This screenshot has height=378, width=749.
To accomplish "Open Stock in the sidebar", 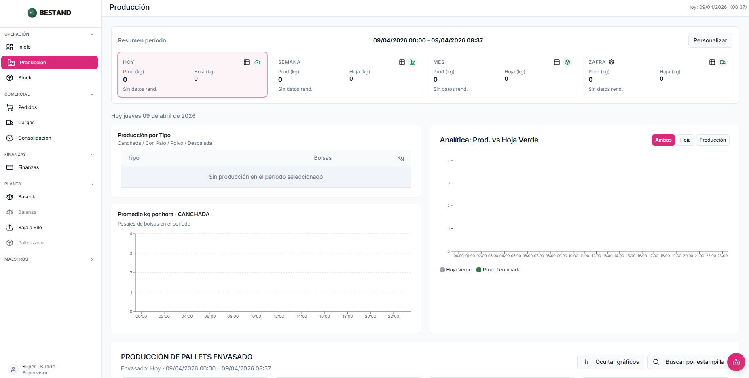I will pos(25,78).
